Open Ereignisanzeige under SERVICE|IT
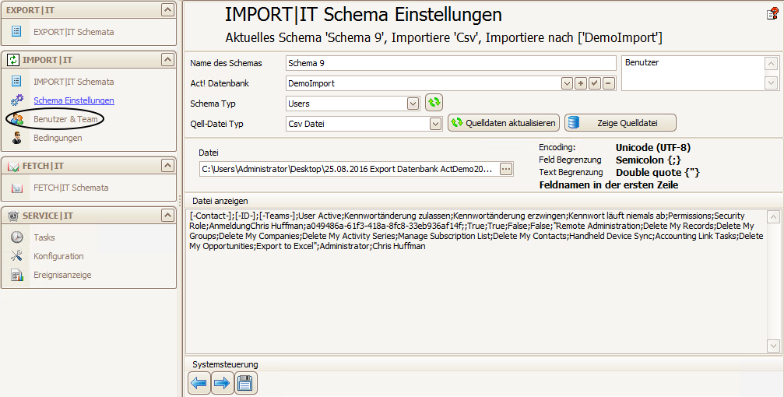Viewport: 784px width, 397px height. coord(62,275)
